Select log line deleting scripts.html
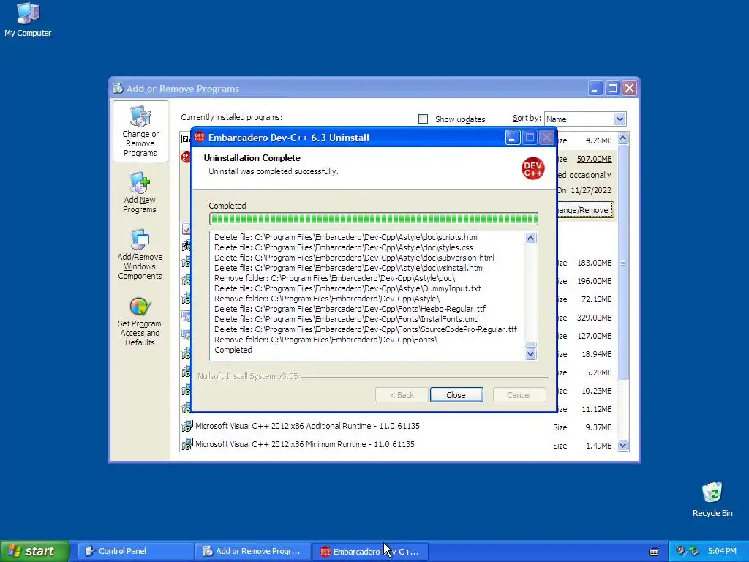749x562 pixels. click(x=346, y=237)
